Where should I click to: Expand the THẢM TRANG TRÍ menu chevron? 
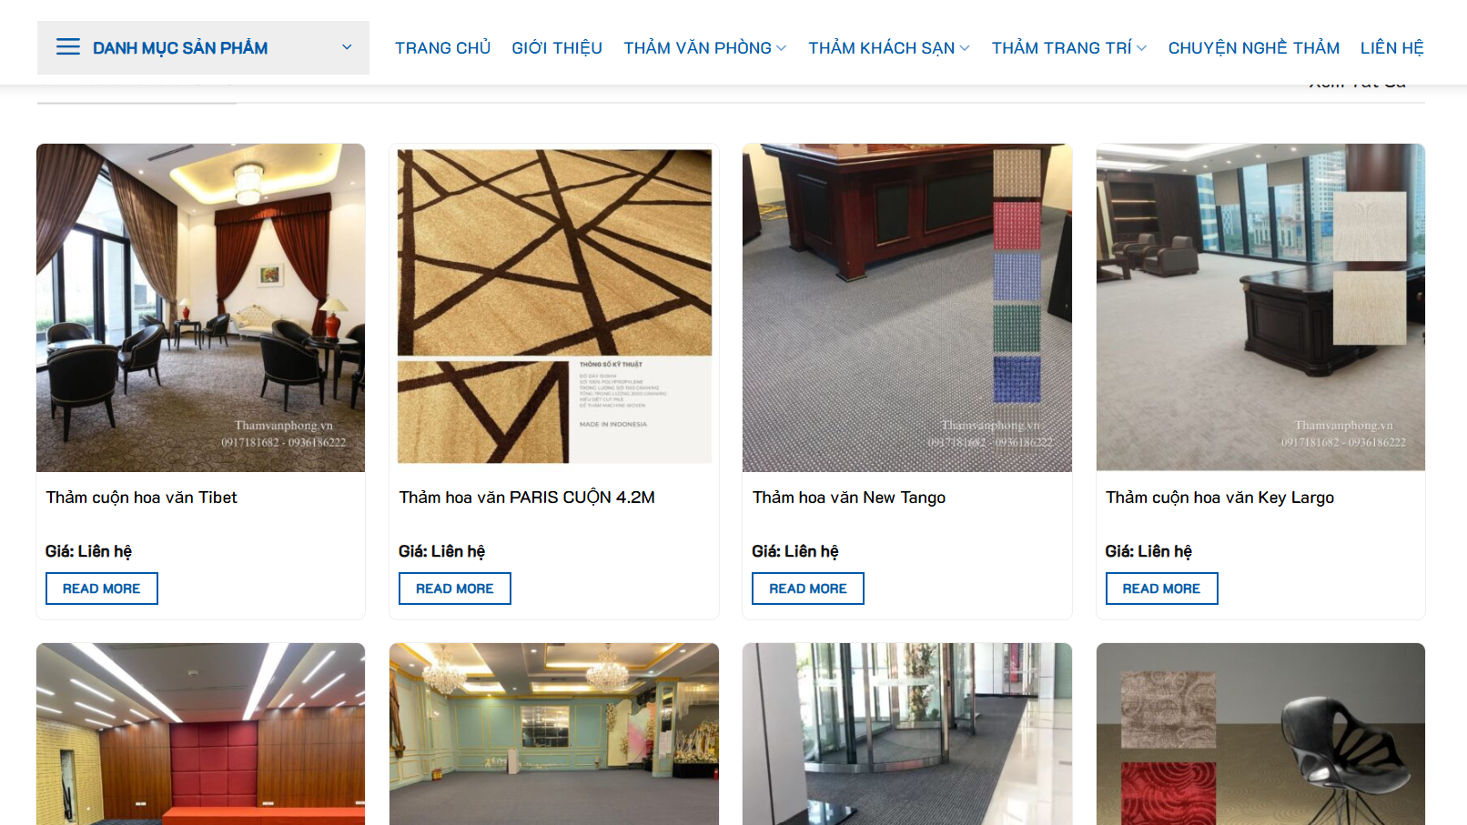(1142, 48)
